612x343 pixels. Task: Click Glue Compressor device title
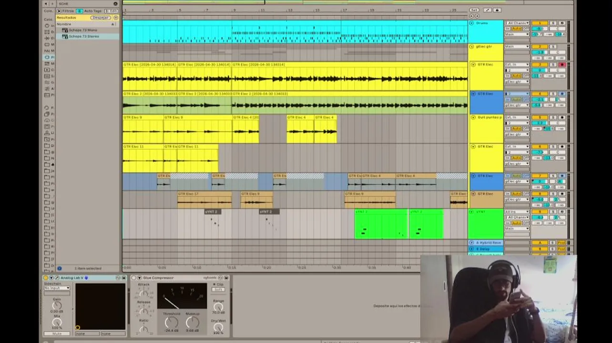158,278
